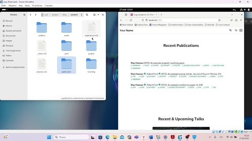Select the event folder
This screenshot has height=141, width=252.
(67, 29)
